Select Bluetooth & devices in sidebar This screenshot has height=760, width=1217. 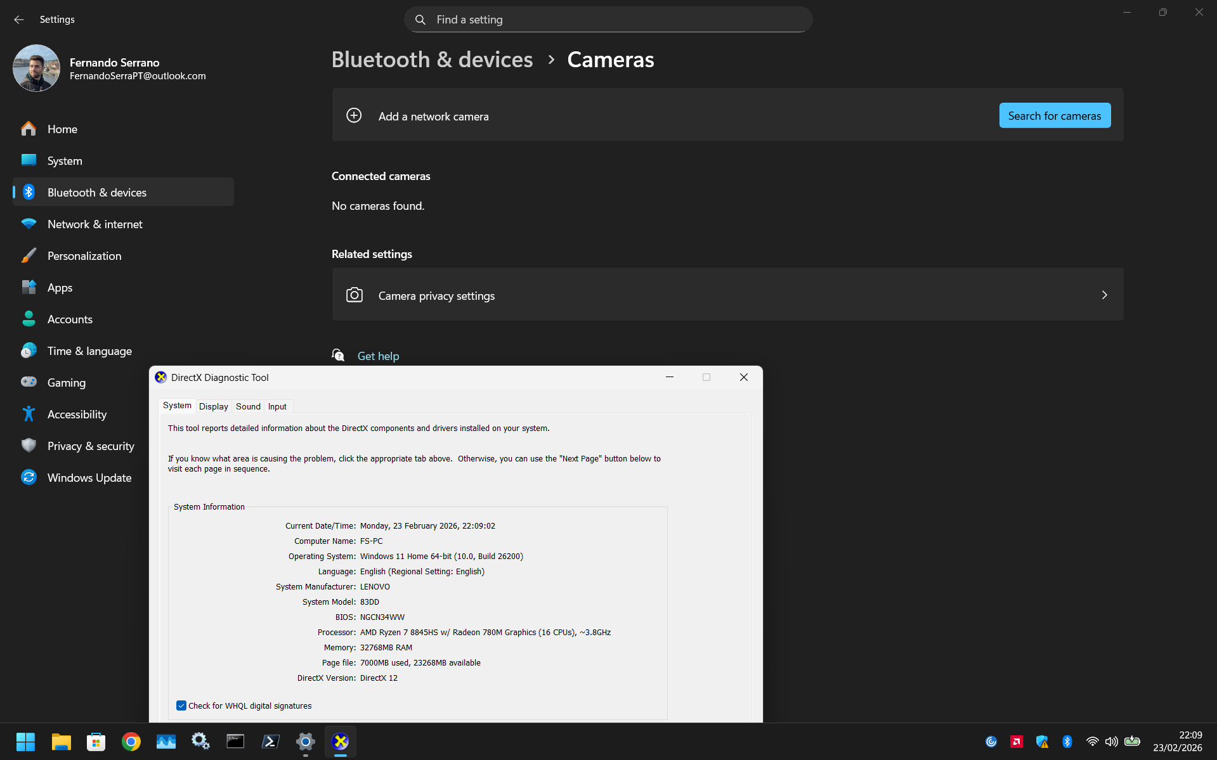click(123, 193)
